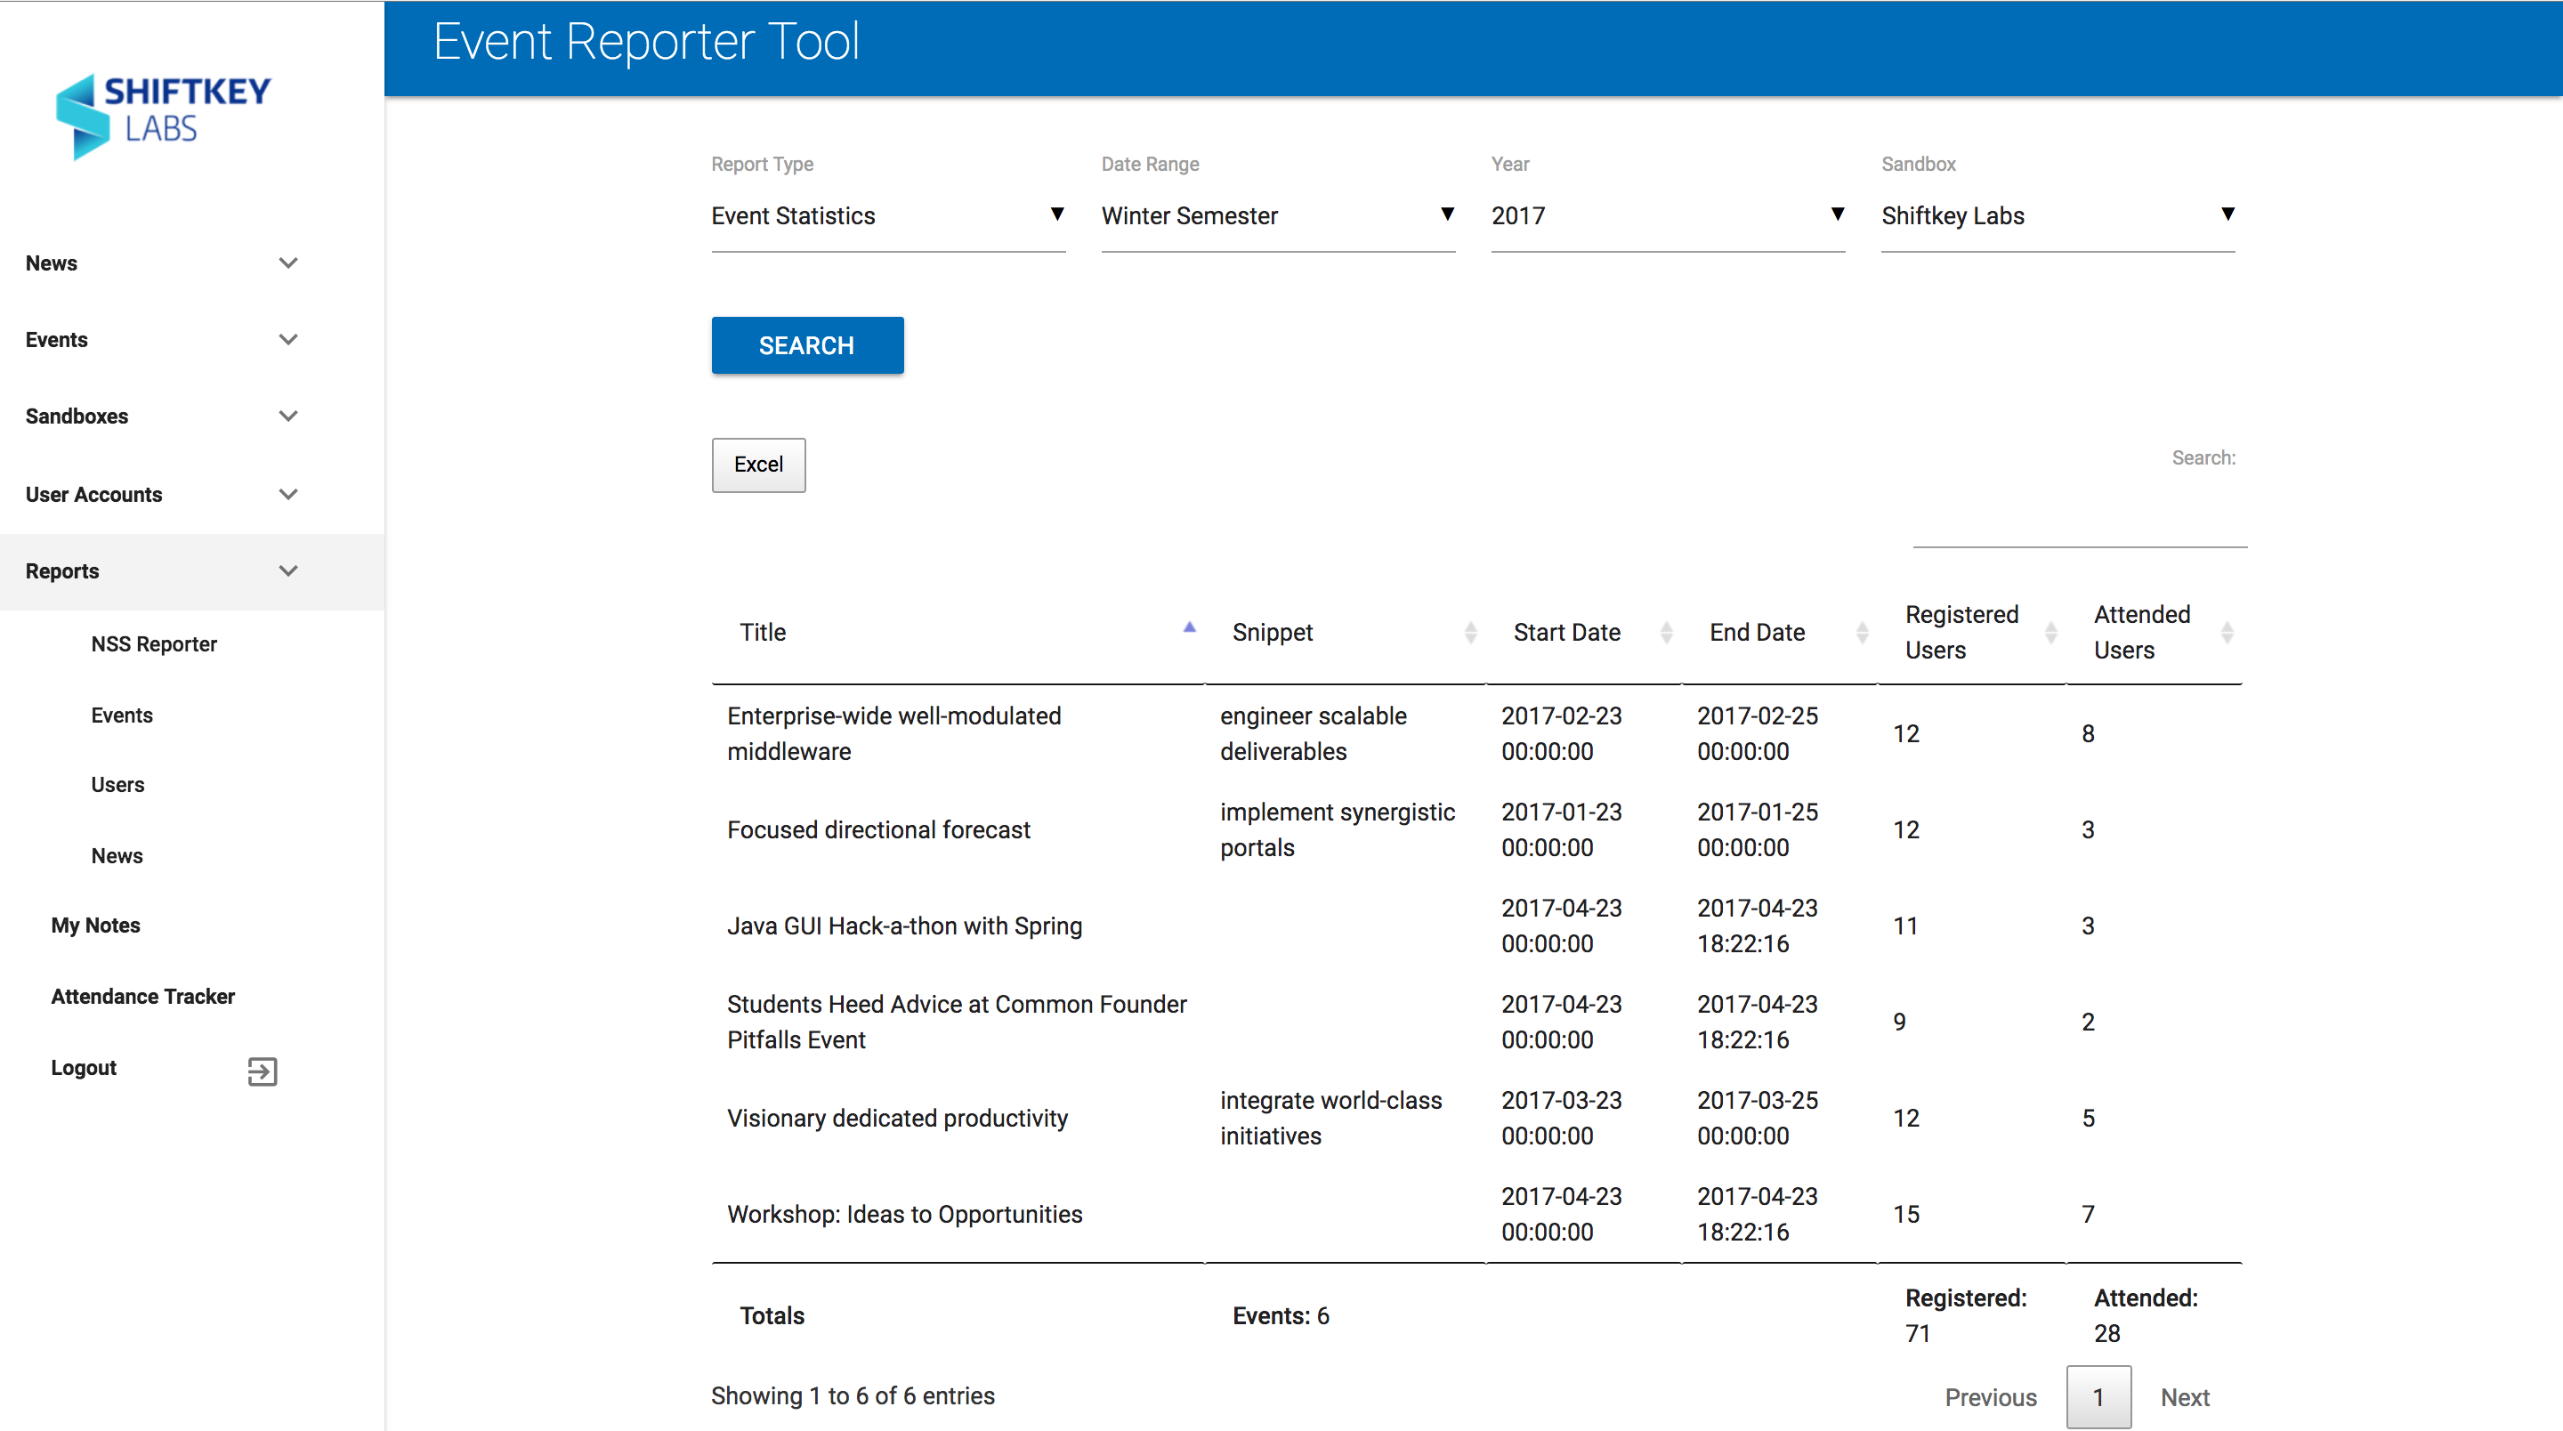Image resolution: width=2563 pixels, height=1431 pixels.
Task: Export table with Excel button
Action: click(x=759, y=465)
